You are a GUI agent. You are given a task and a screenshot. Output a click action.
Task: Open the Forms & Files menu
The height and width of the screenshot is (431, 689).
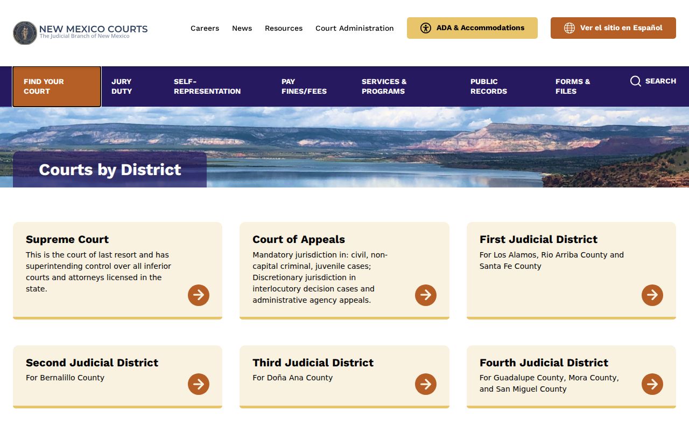[x=573, y=87]
